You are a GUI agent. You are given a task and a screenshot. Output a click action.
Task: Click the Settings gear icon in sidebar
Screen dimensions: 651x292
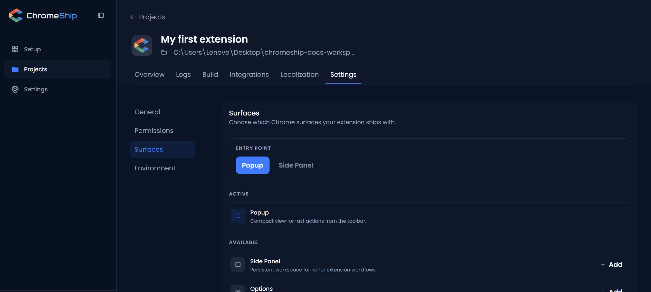click(15, 89)
